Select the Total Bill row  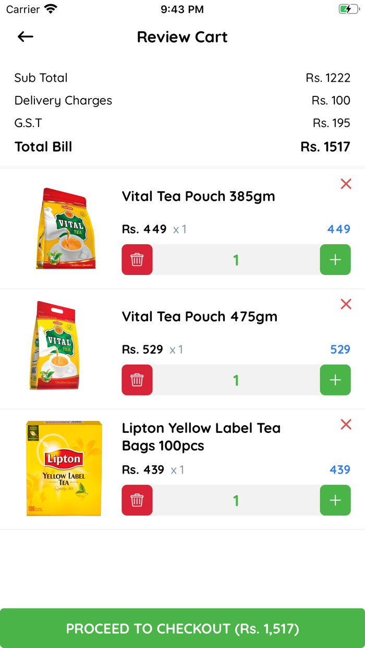[x=182, y=146]
